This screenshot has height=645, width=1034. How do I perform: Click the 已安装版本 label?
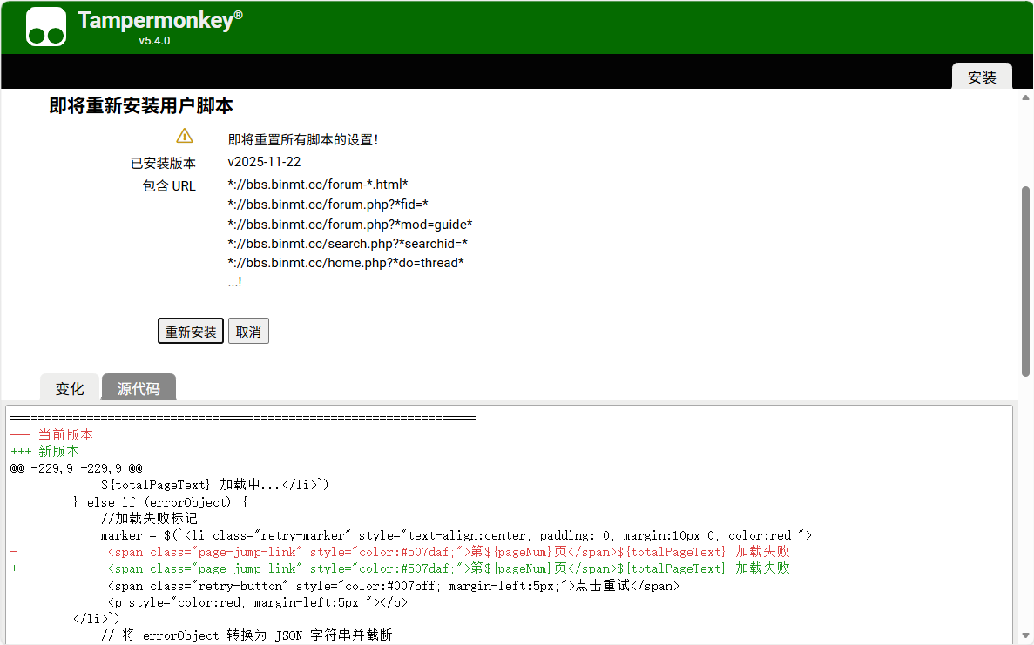coord(163,163)
